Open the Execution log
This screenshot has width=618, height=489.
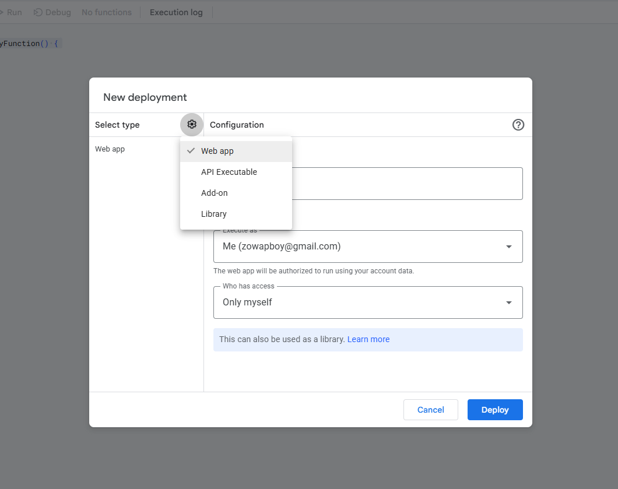coord(176,12)
